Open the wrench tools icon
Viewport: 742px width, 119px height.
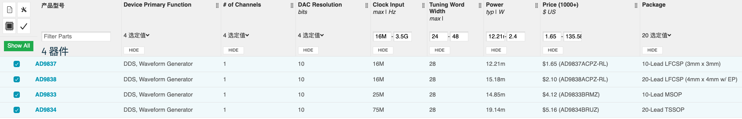click(24, 10)
